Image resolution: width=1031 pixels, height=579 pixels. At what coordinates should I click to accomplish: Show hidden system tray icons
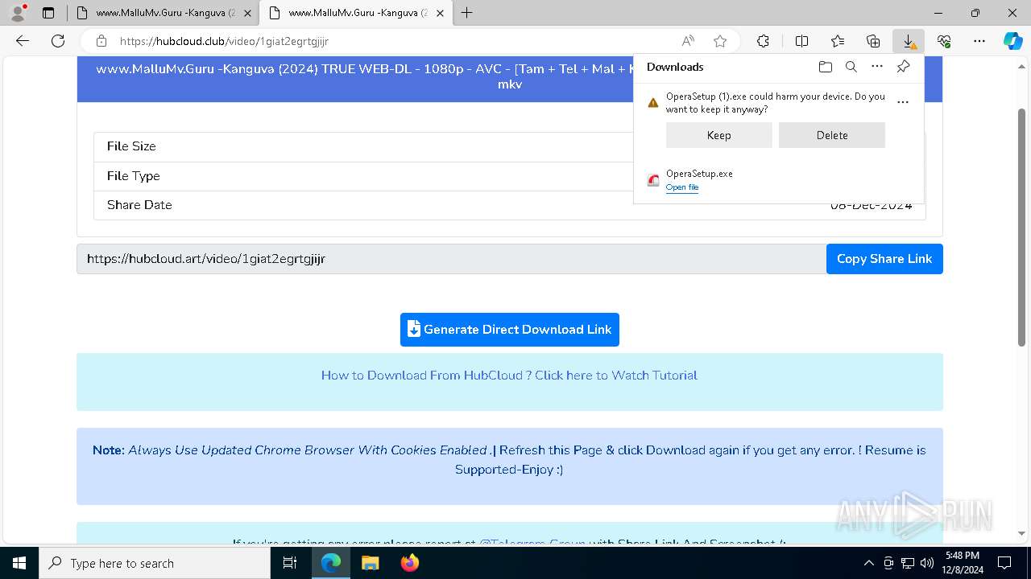868,563
